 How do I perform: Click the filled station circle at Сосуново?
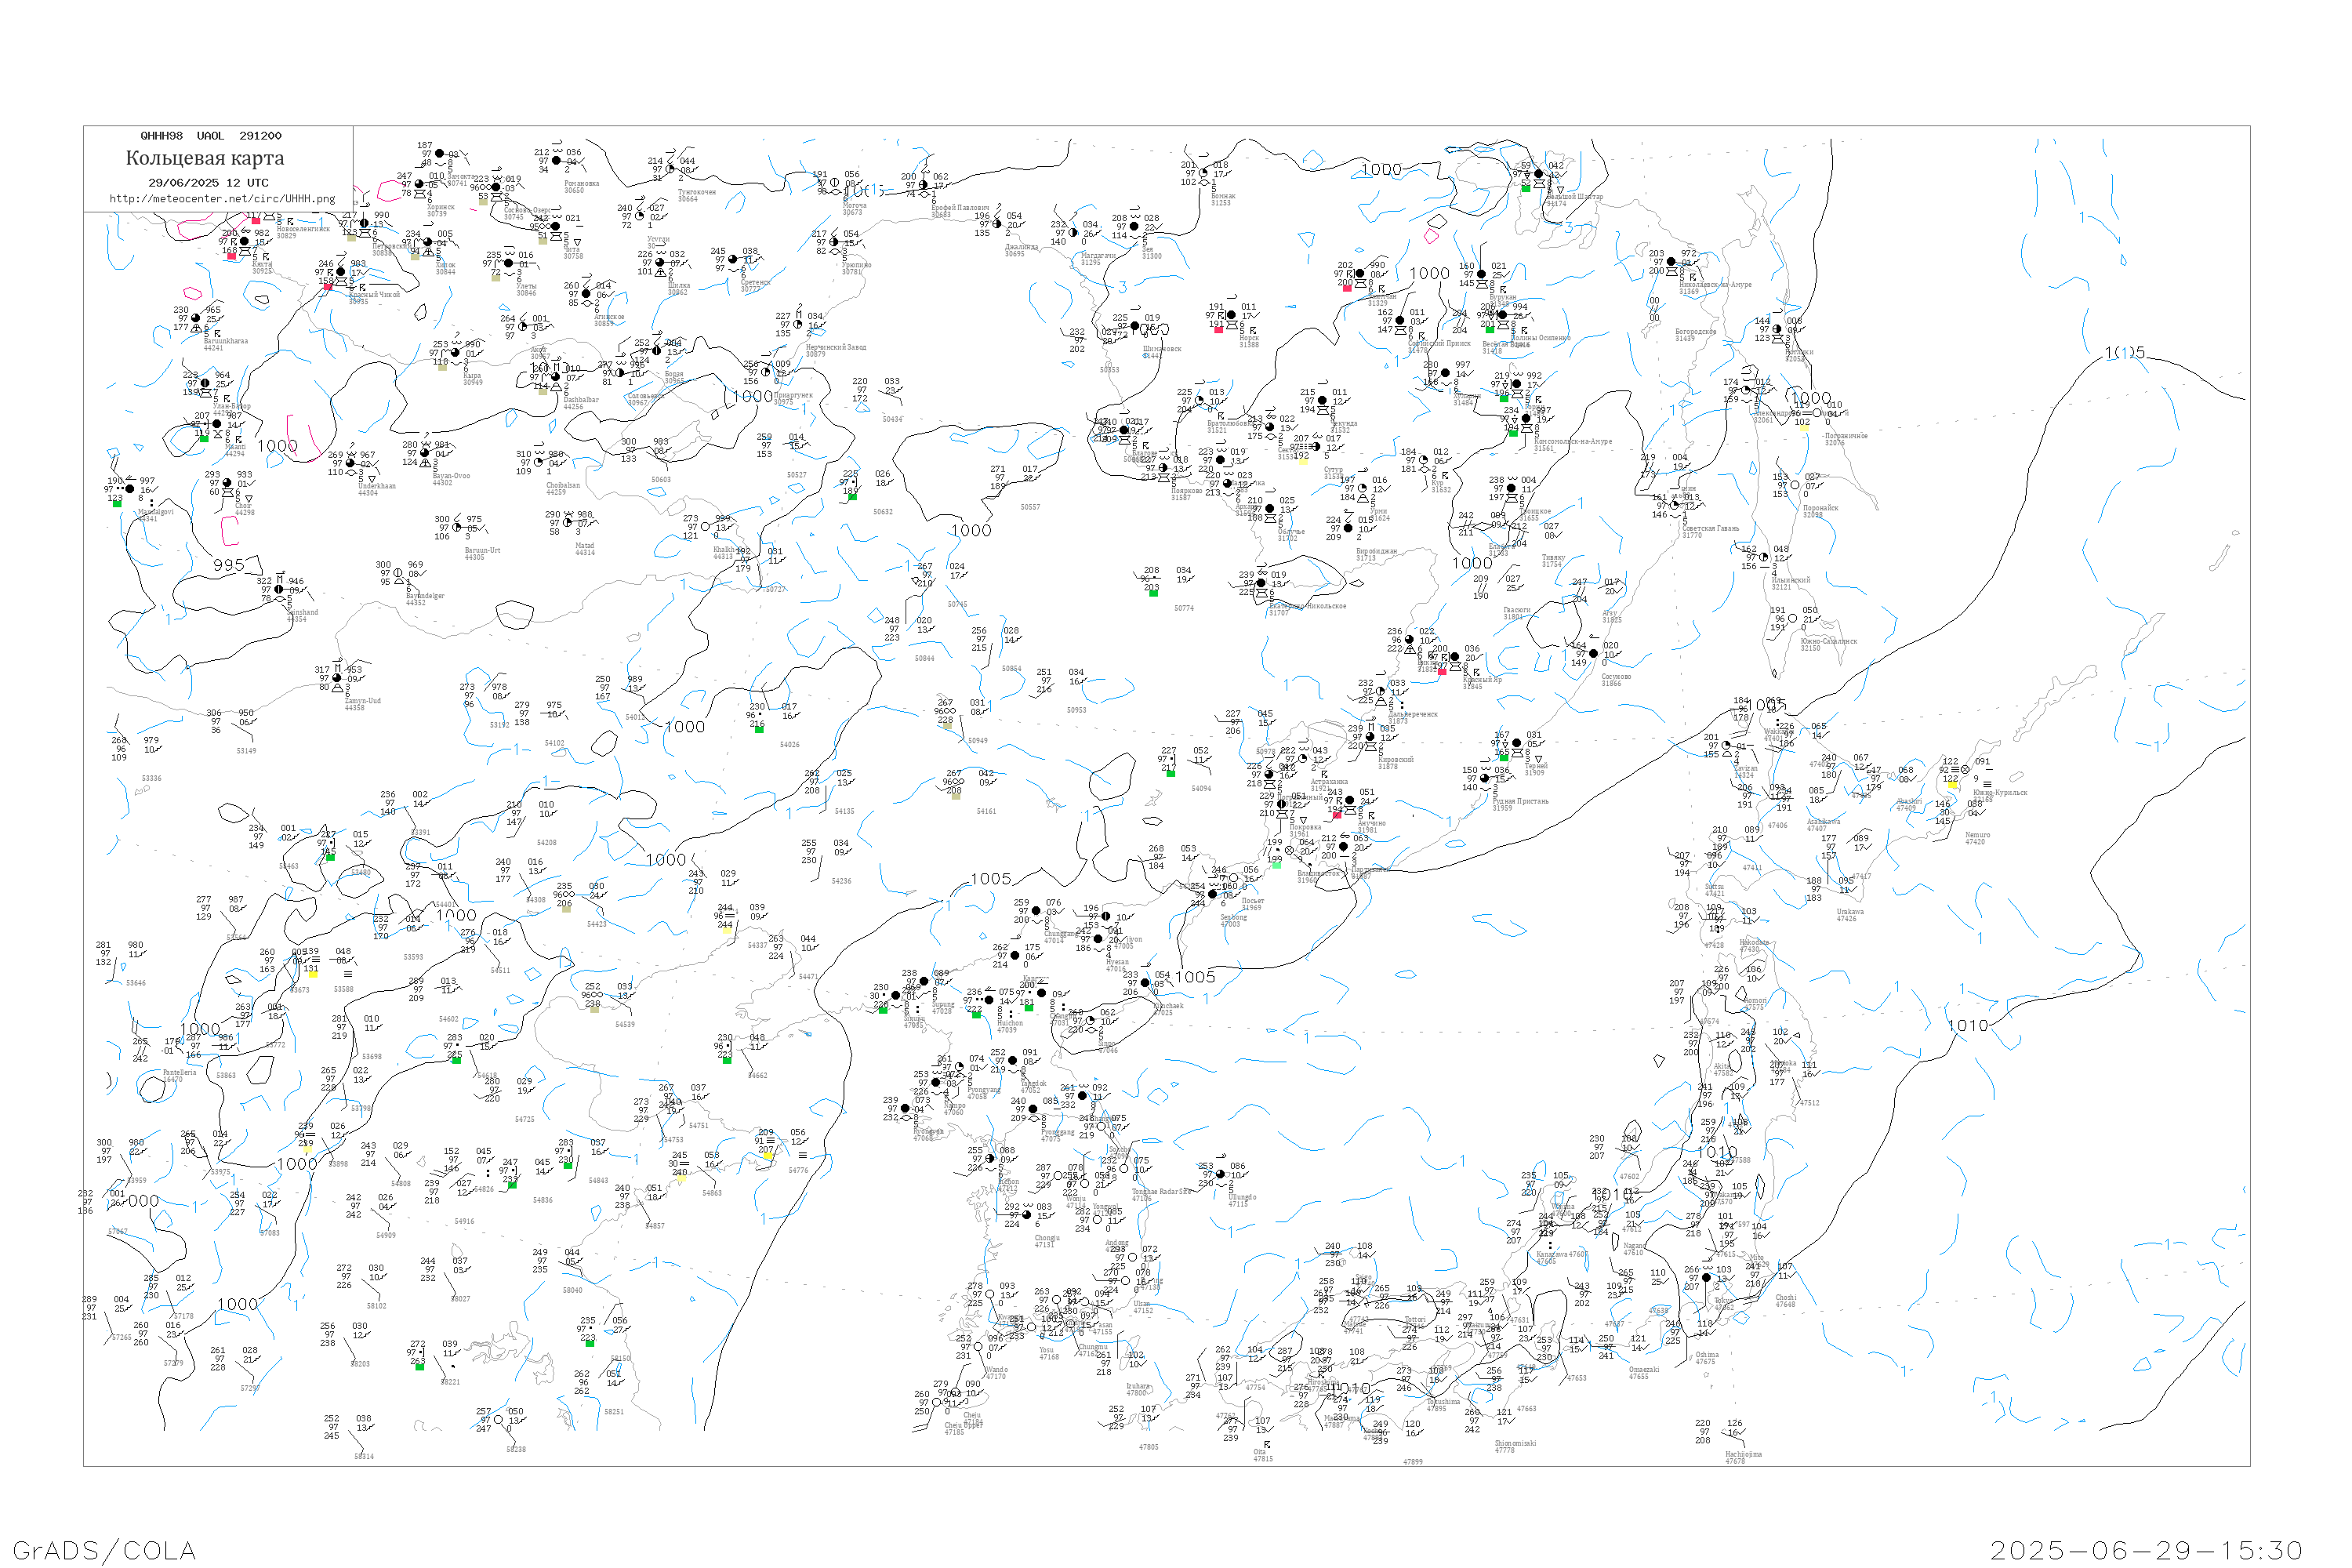coord(1594,654)
